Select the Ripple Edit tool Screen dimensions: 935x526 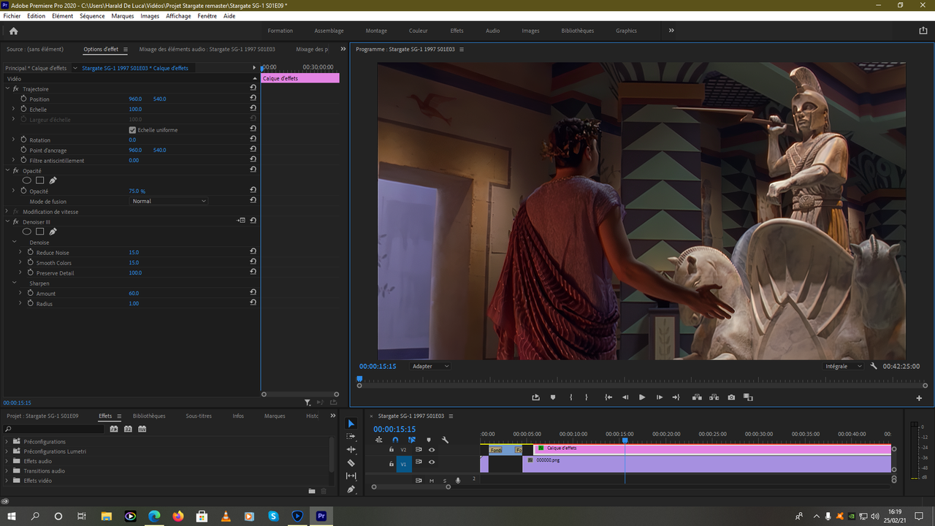click(x=351, y=449)
